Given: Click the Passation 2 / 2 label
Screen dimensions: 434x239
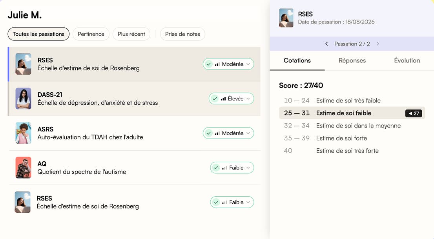Looking at the screenshot, I should [352, 44].
